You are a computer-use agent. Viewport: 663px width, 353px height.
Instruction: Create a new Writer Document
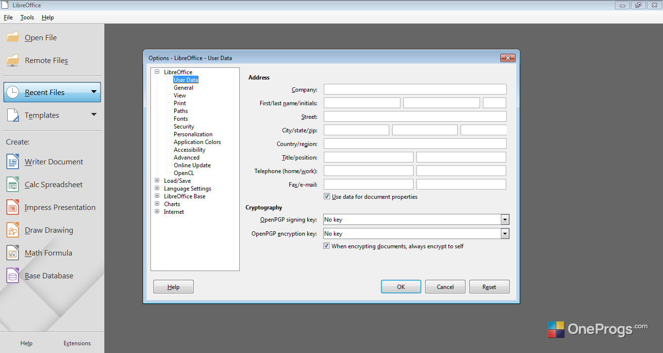(x=45, y=161)
